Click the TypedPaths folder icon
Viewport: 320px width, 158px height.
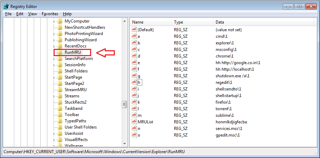point(60,121)
